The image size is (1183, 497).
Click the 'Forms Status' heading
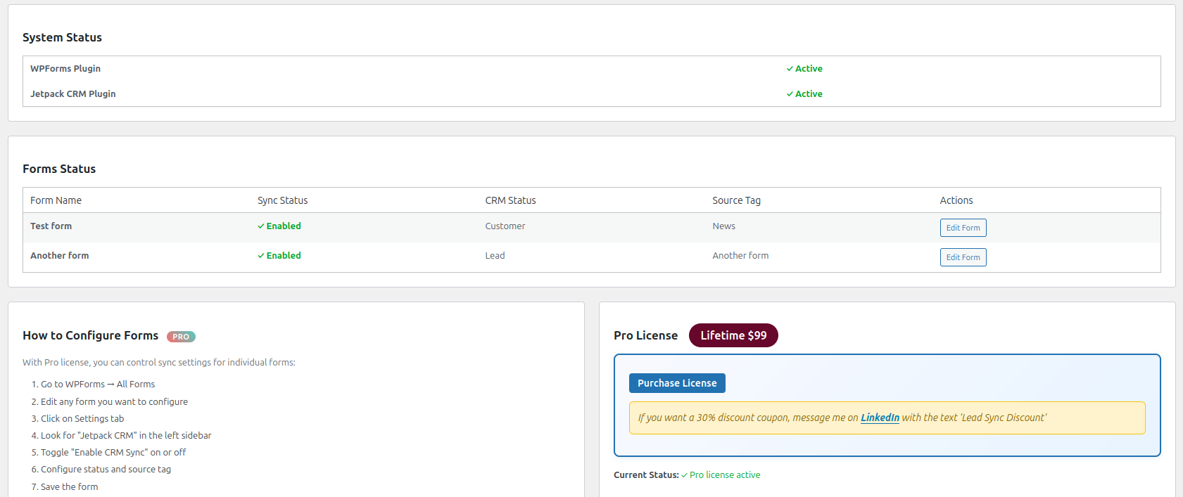click(x=59, y=169)
